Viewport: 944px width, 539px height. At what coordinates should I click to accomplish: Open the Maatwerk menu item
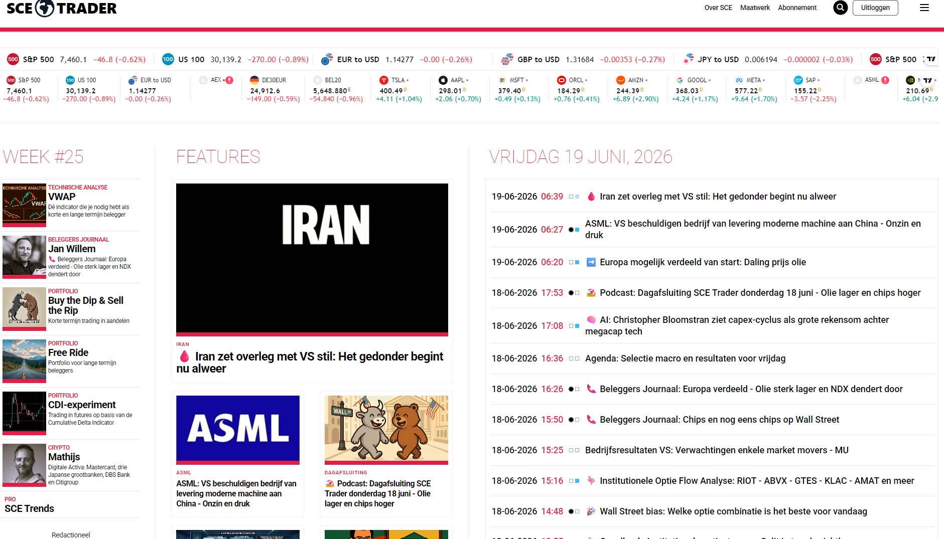[x=755, y=8]
